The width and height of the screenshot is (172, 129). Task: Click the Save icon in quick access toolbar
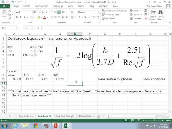pyautogui.click(x=8, y=2)
